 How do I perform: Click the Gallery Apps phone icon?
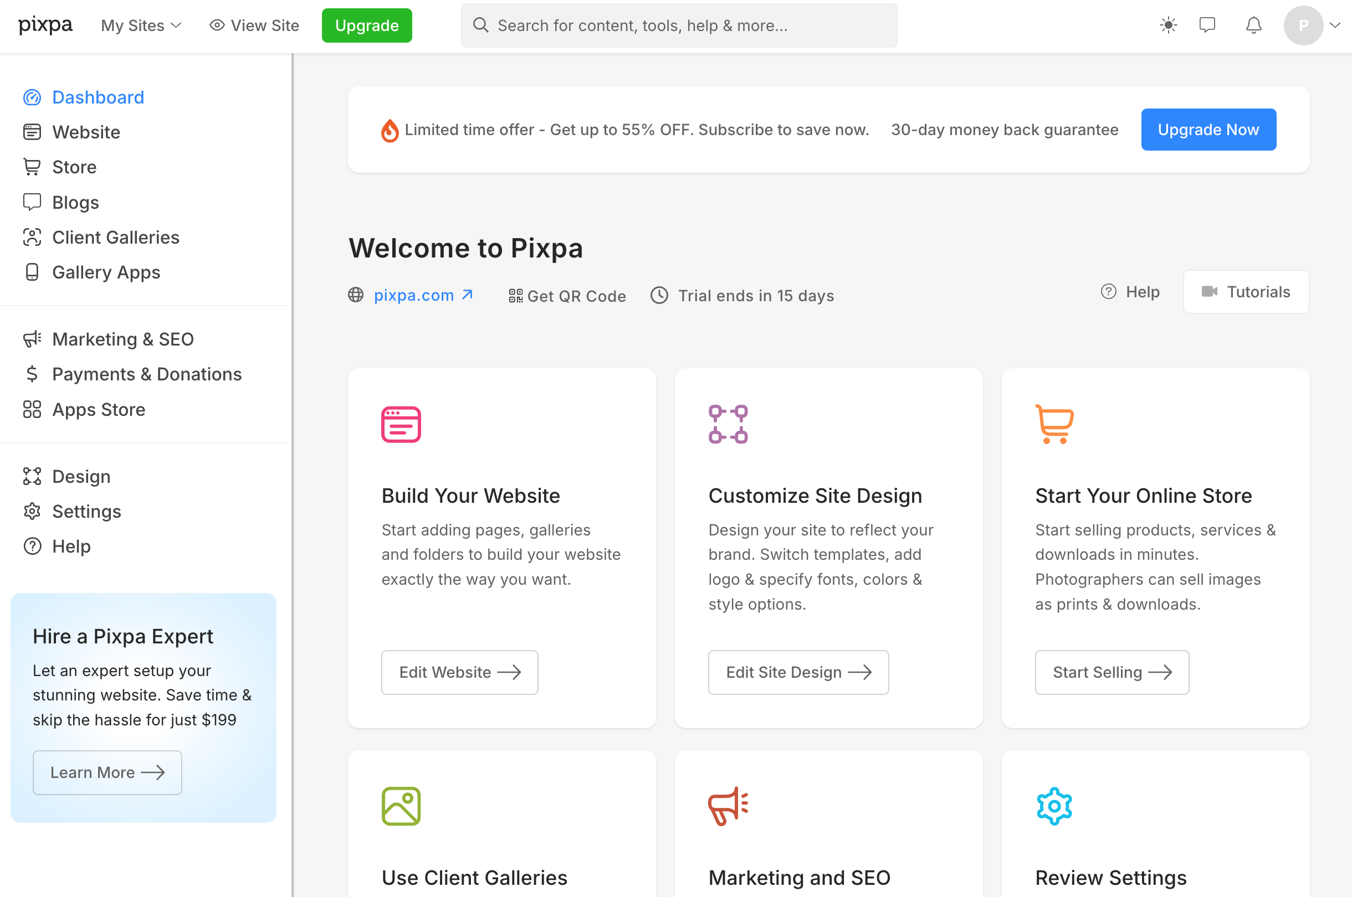point(32,272)
